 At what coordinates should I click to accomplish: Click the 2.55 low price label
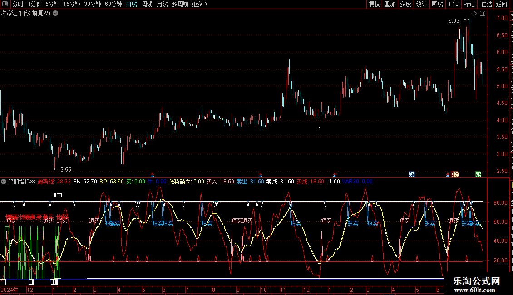pyautogui.click(x=66, y=169)
